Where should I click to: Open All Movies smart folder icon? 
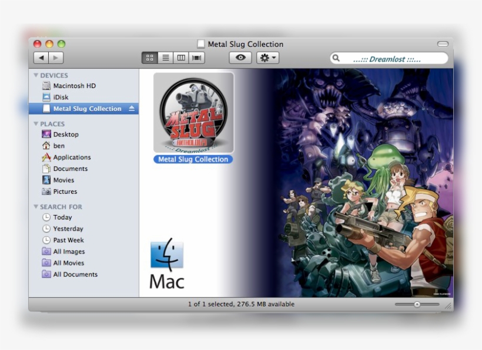pyautogui.click(x=46, y=263)
